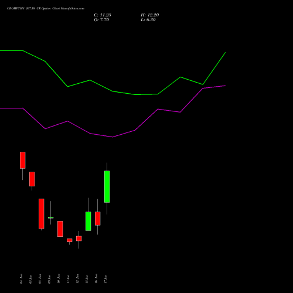The width and height of the screenshot is (293, 293).
Task: Click the 10 Jun date axis label
Action: [59, 279]
